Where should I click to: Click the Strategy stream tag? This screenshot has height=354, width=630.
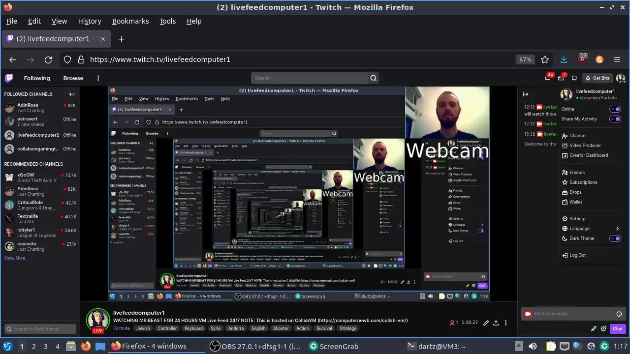coord(347,328)
